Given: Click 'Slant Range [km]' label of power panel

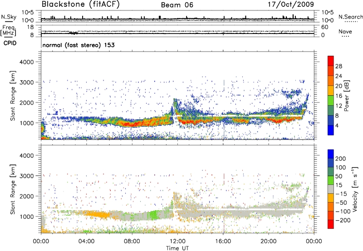Looking at the screenshot, I should point(13,96).
